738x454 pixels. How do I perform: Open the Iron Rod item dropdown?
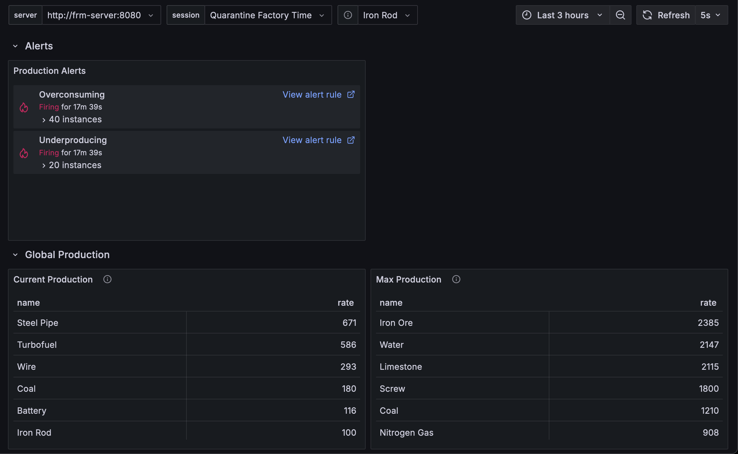click(x=387, y=15)
